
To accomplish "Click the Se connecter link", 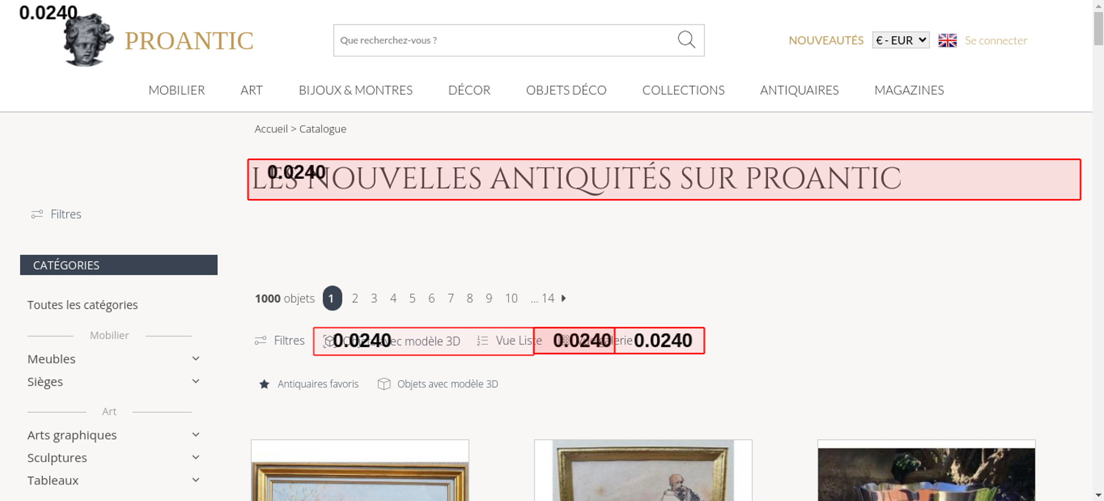I will [x=996, y=40].
